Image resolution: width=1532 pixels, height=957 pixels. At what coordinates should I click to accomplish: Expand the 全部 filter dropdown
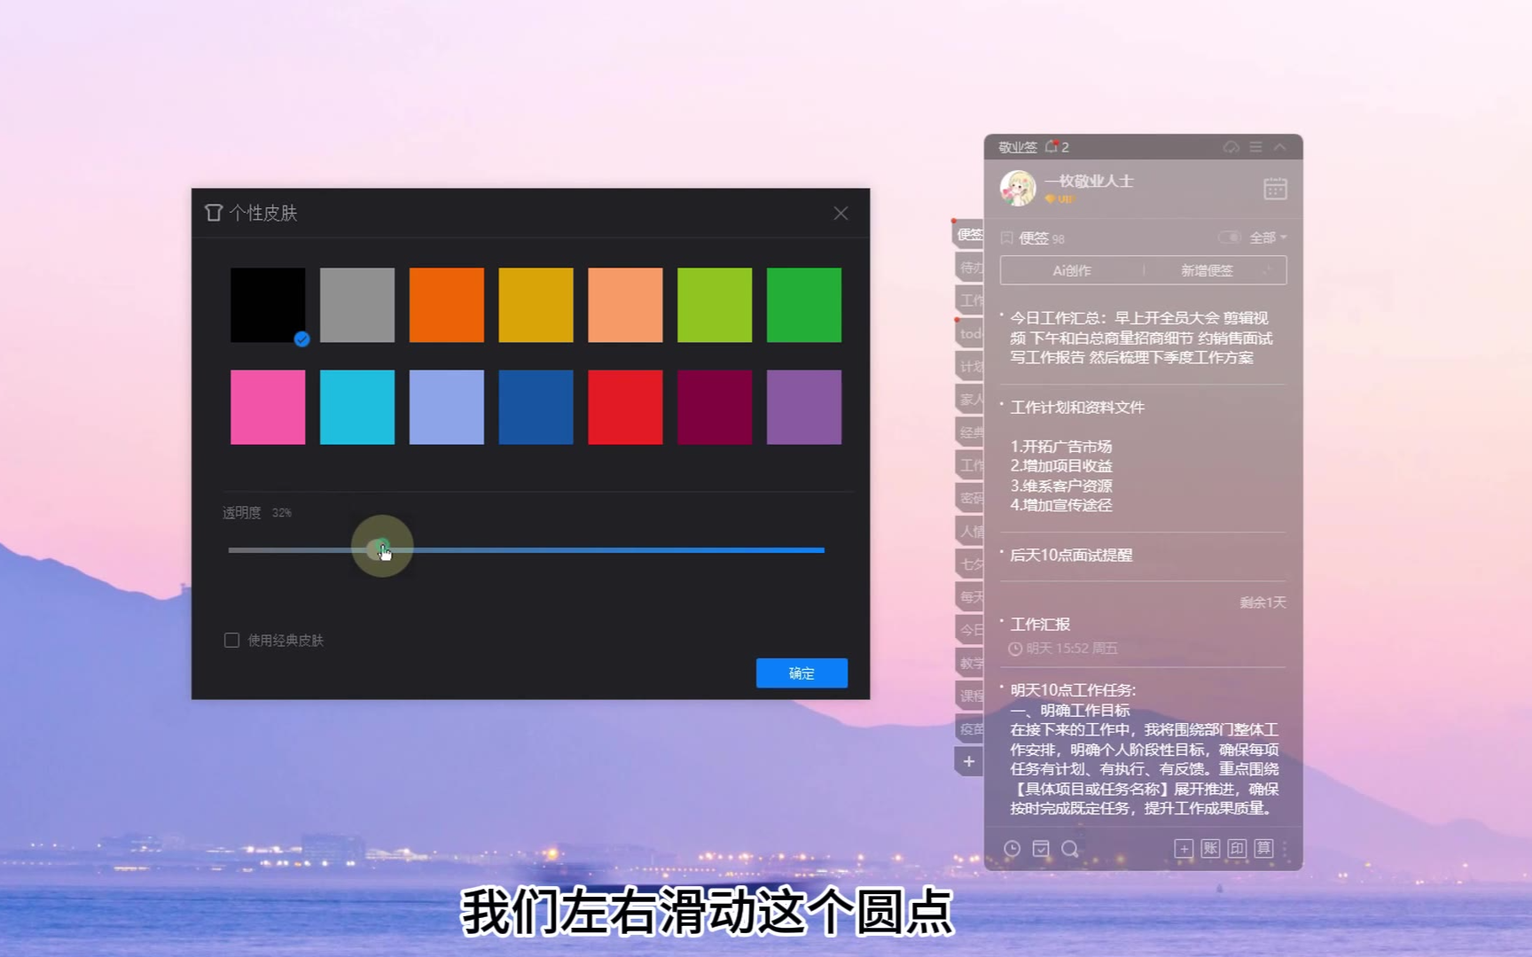1268,237
